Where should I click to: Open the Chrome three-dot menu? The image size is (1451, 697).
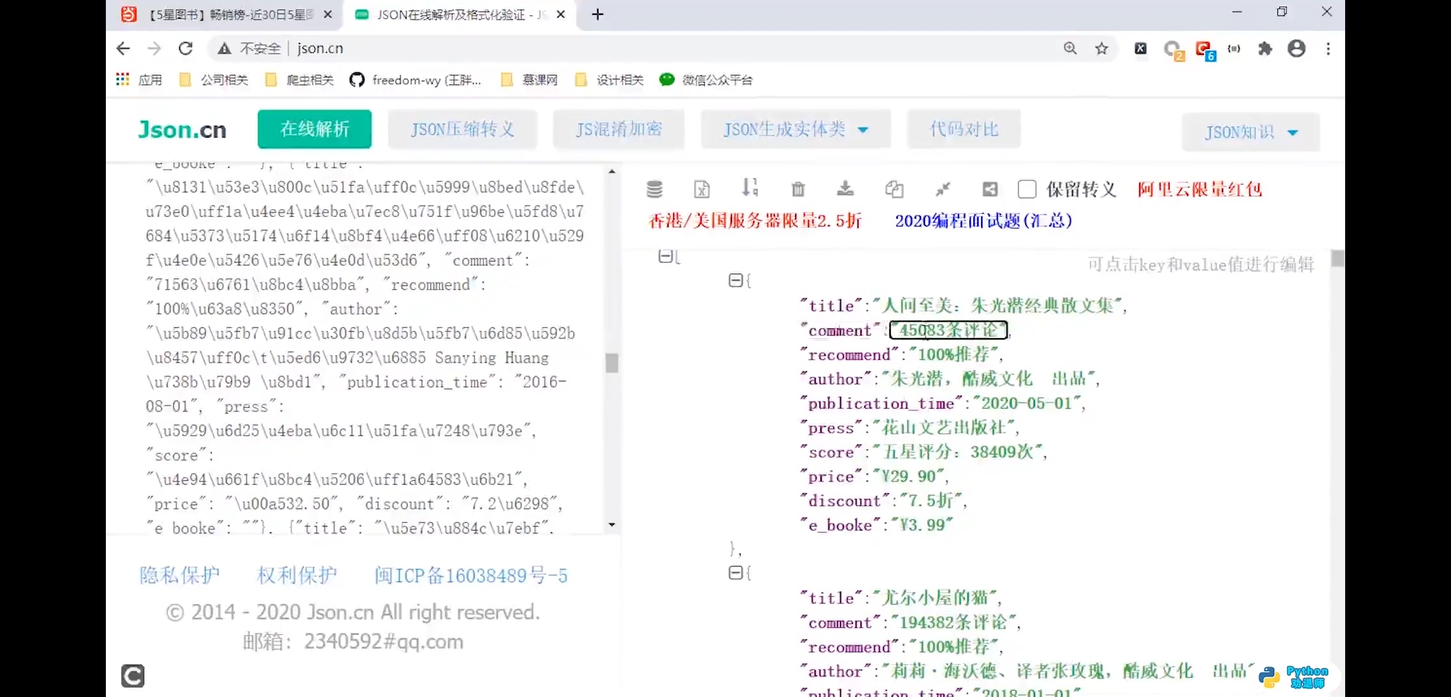(x=1328, y=48)
